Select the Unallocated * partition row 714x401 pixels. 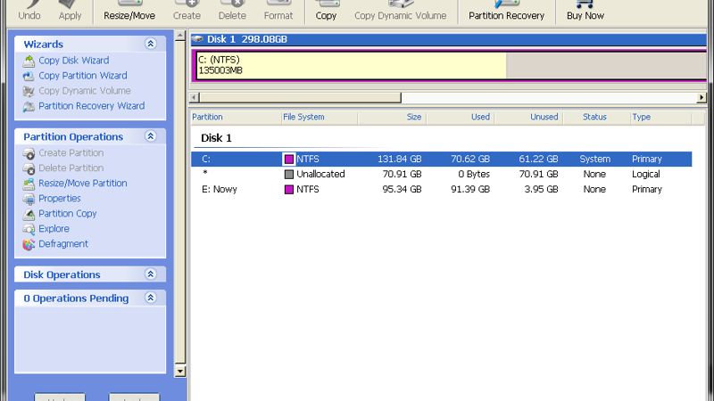441,174
